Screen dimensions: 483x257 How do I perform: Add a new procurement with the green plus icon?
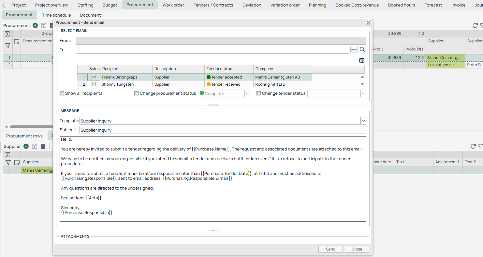pos(35,25)
